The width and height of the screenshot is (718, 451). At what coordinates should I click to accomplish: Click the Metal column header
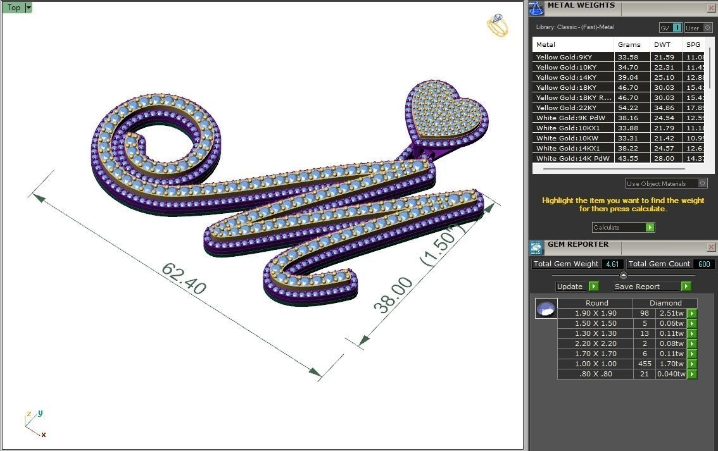tap(572, 44)
